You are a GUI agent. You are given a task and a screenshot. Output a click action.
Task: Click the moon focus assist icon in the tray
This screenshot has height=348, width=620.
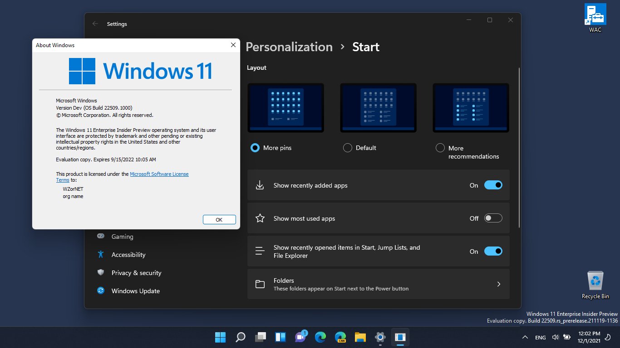608,337
